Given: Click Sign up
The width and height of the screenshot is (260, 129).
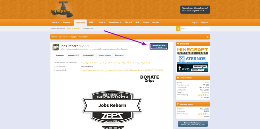Looking at the screenshot, I should click(204, 22).
